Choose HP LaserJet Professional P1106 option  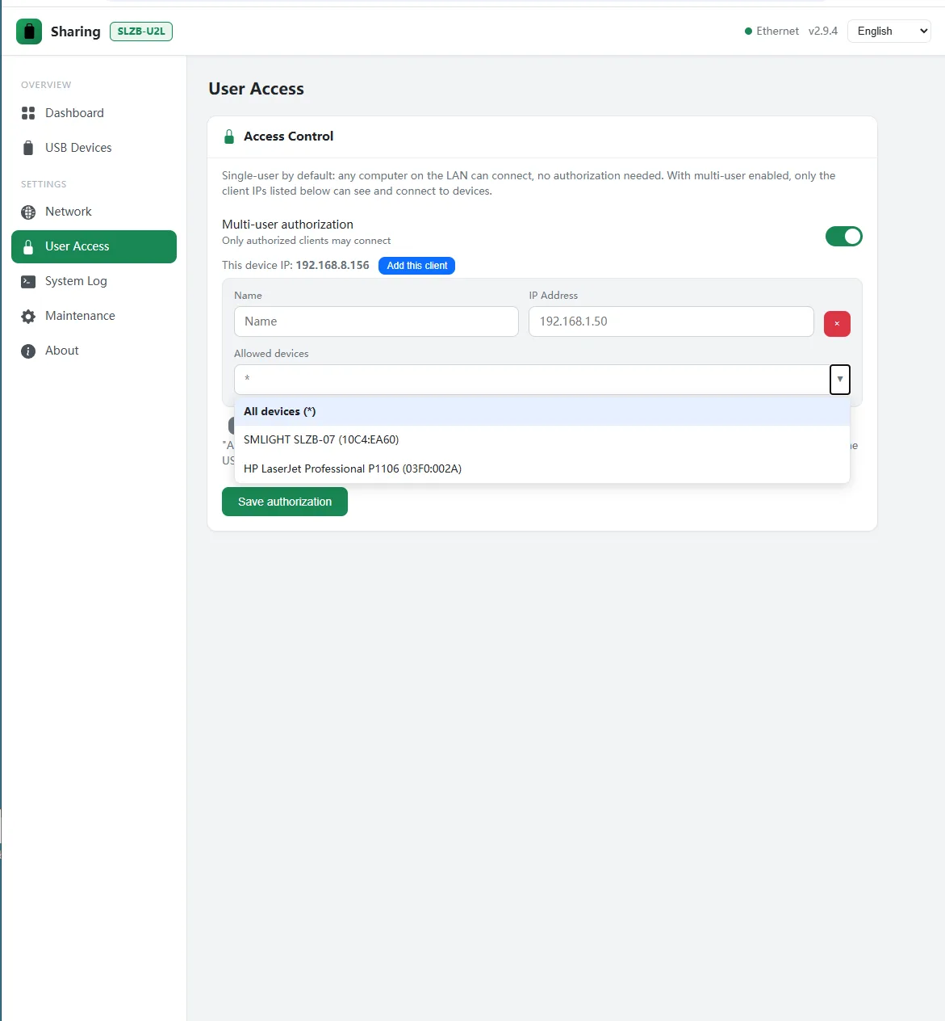pos(542,468)
